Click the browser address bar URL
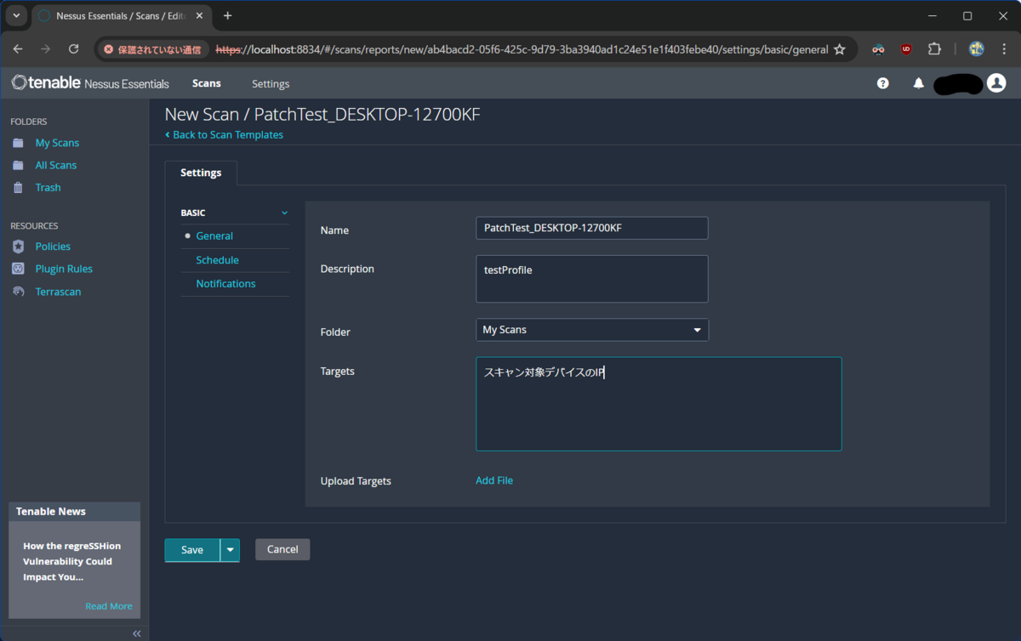 (x=522, y=49)
